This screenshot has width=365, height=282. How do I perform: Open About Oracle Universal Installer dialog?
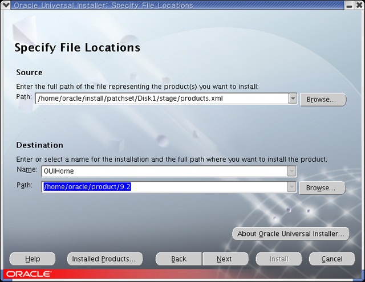coord(291,234)
